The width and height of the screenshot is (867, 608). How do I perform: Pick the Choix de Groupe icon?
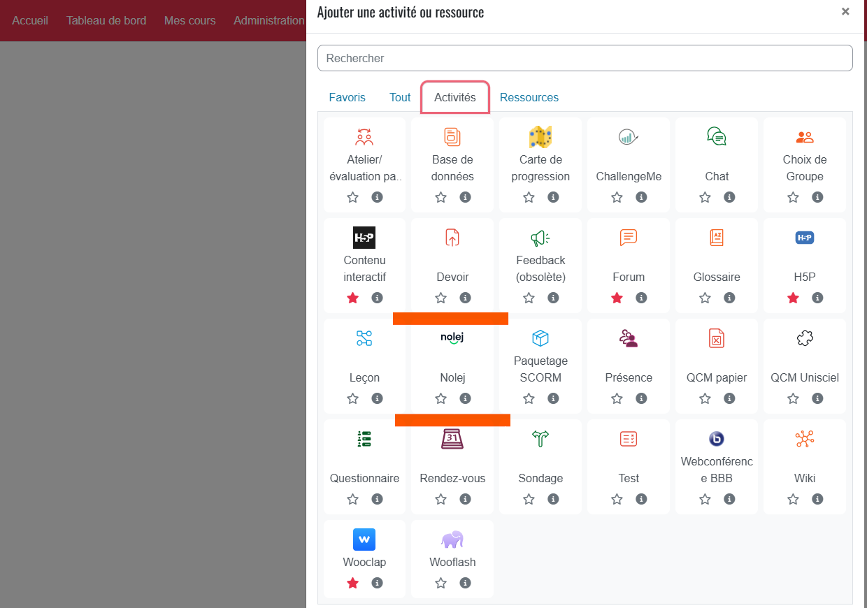[805, 137]
